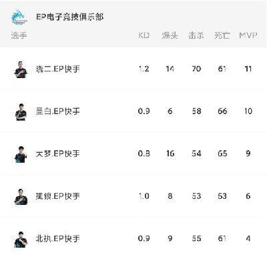Image resolution: width=267 pixels, height=255 pixels.
Task: Open player name 北执.EP快手
Action: coord(58,238)
